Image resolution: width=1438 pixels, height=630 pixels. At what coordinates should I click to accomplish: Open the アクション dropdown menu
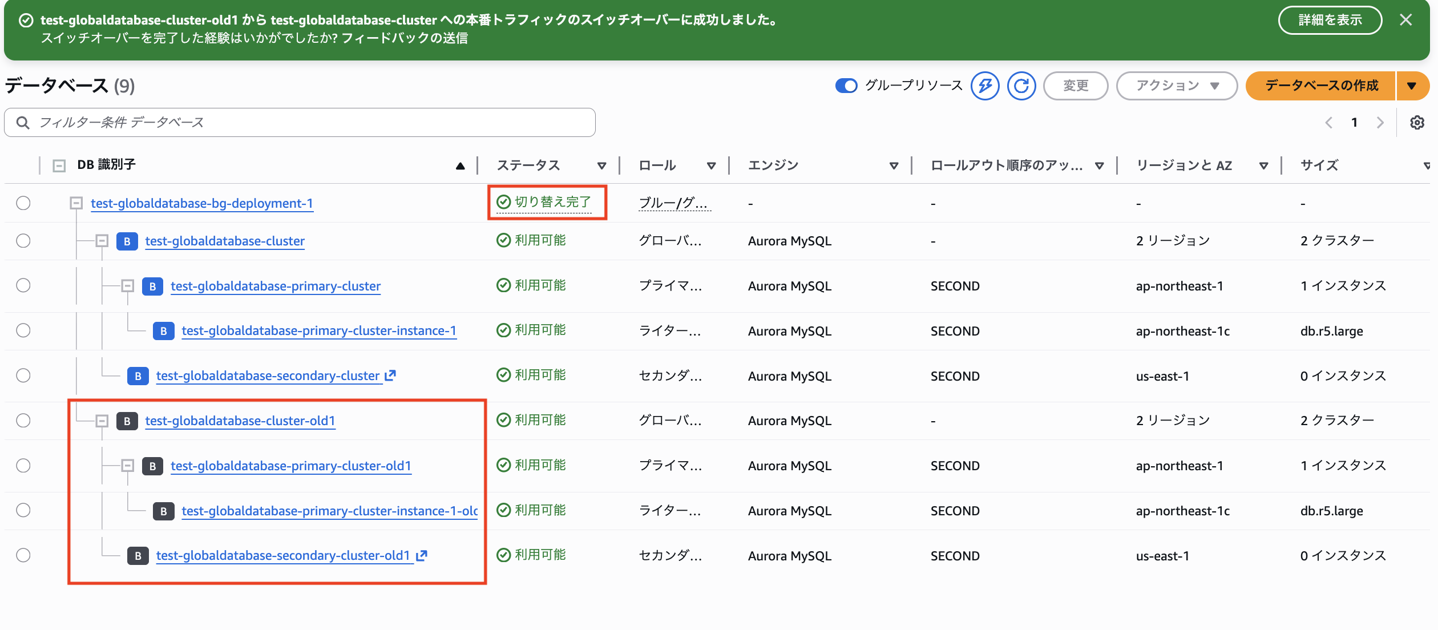click(x=1177, y=86)
